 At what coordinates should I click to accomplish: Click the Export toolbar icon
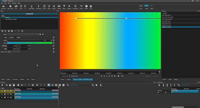86,7
